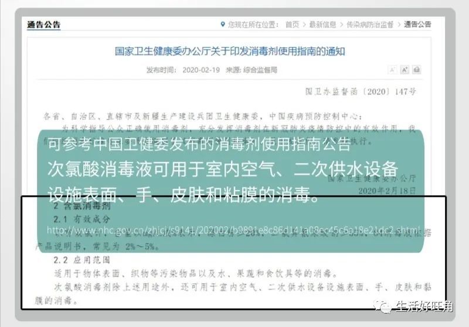Click the line 适用于物体表面、织物等污染物品

[x=196, y=273]
